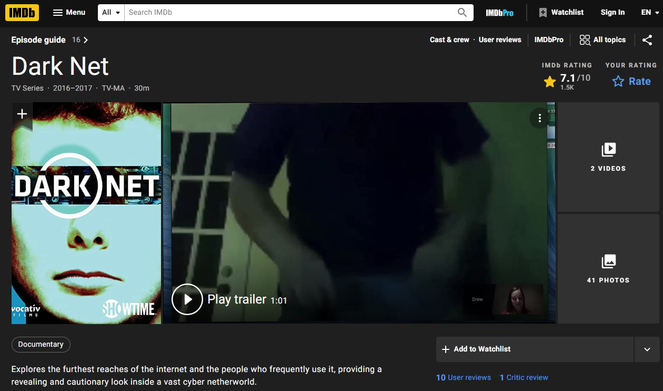Focus the Search IMDb field
Image resolution: width=663 pixels, height=391 pixels.
coord(288,12)
